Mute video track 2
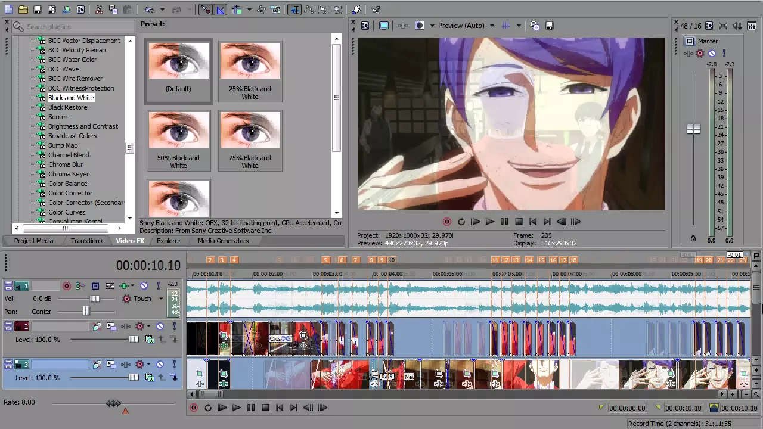Image resolution: width=763 pixels, height=429 pixels. click(160, 327)
